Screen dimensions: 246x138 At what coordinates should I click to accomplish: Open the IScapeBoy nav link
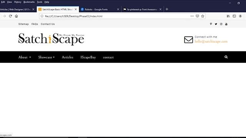[x=88, y=57]
